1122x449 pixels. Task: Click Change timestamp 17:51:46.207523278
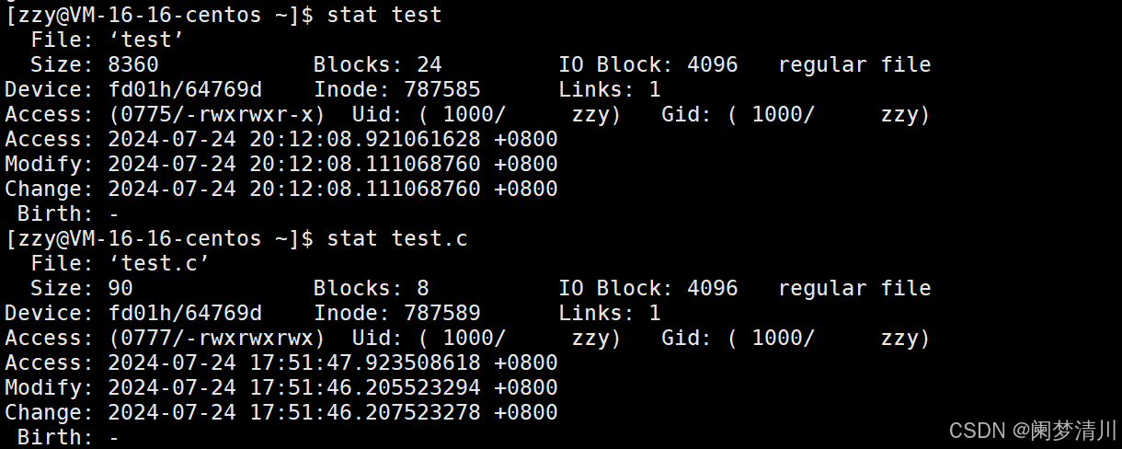pyautogui.click(x=364, y=412)
